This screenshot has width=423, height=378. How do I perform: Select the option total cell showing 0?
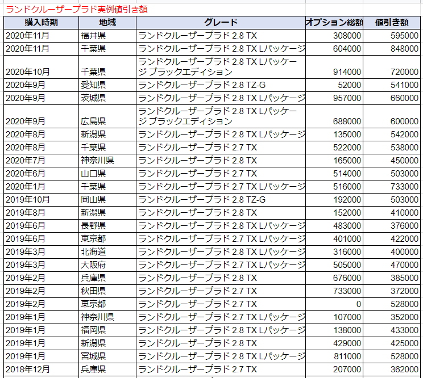(x=334, y=304)
